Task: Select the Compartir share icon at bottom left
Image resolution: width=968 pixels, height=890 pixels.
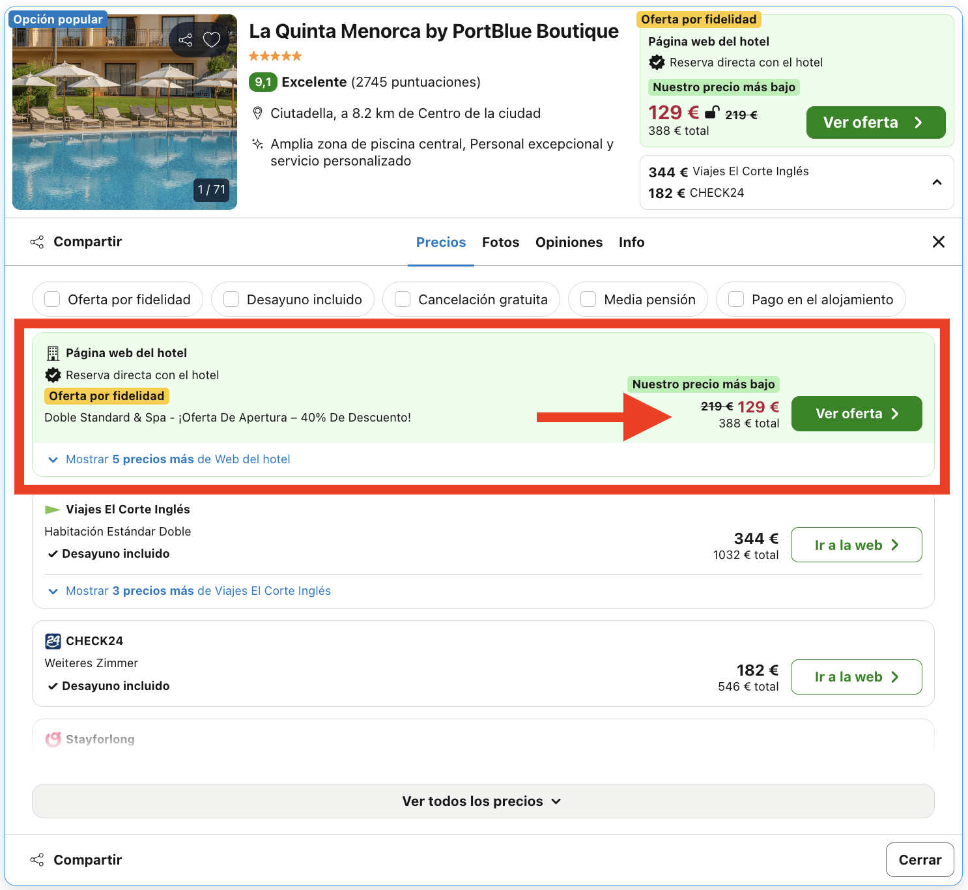Action: 38,859
